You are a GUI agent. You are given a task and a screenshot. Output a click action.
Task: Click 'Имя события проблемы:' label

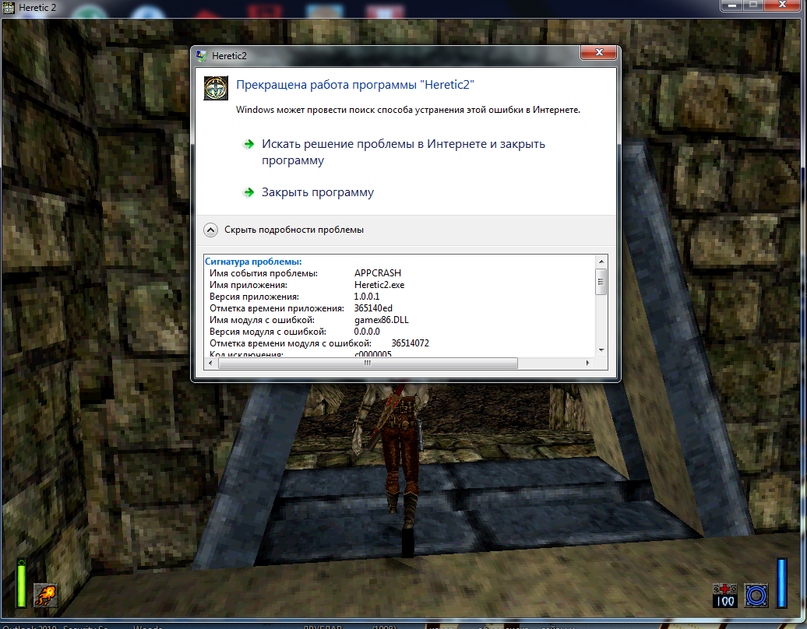click(263, 273)
